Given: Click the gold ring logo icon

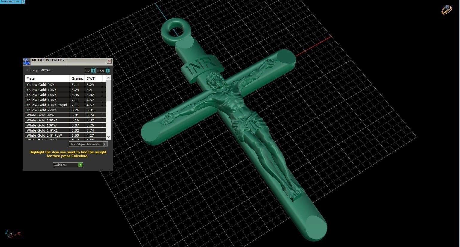Looking at the screenshot, I should (447, 10).
